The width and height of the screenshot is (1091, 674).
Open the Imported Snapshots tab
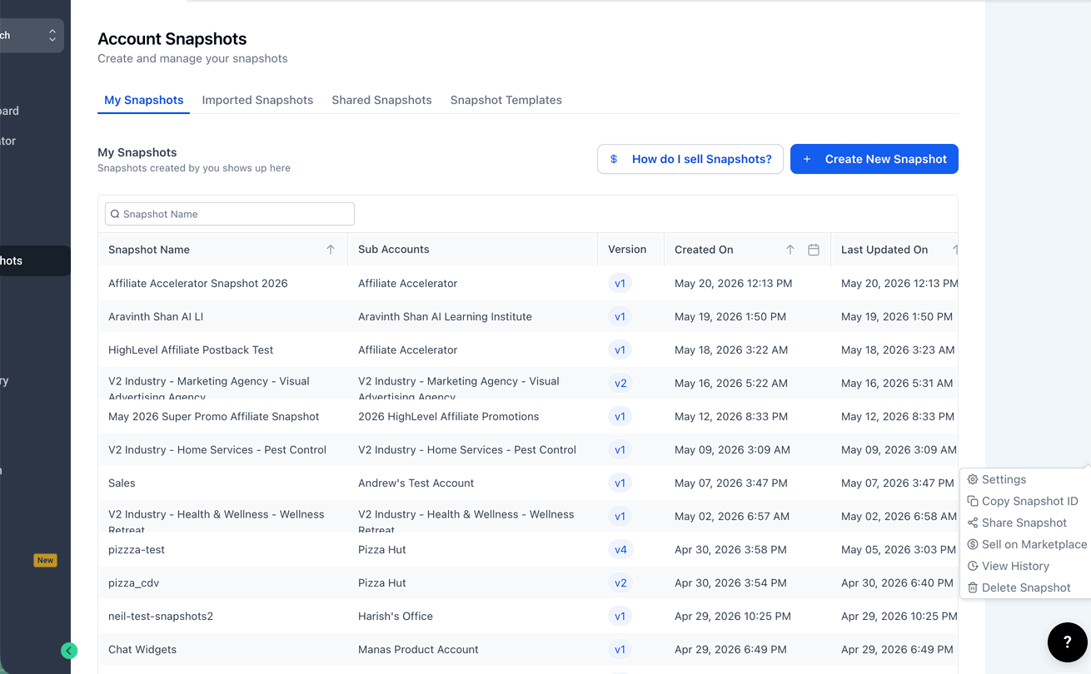click(x=257, y=100)
